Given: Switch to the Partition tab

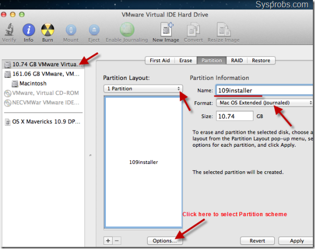Looking at the screenshot, I should (x=212, y=61).
